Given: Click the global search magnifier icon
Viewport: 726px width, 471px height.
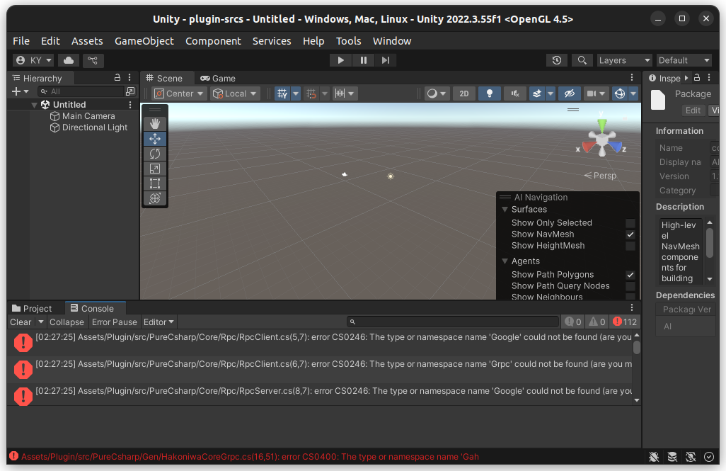Looking at the screenshot, I should (x=582, y=60).
